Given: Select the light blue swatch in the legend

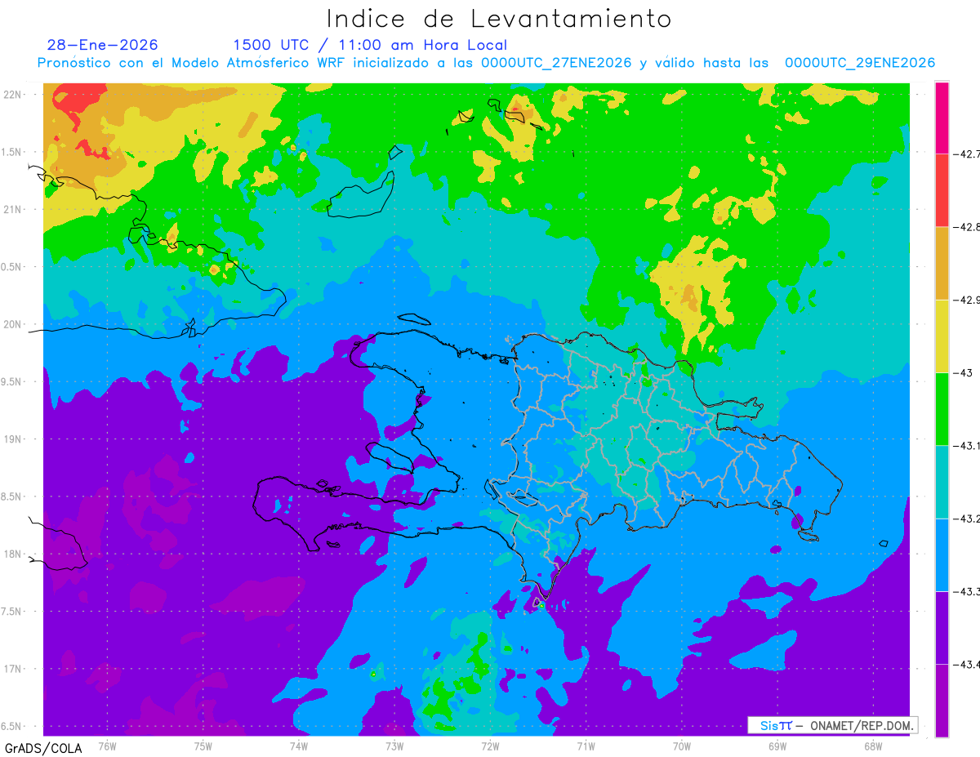Looking at the screenshot, I should 942,554.
